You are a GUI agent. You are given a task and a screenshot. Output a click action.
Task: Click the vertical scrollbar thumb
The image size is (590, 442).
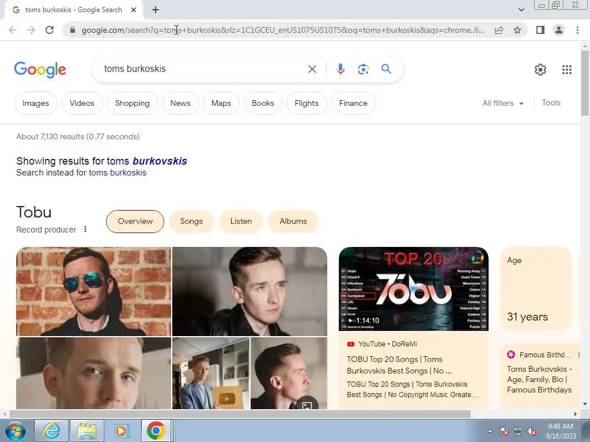pyautogui.click(x=585, y=83)
